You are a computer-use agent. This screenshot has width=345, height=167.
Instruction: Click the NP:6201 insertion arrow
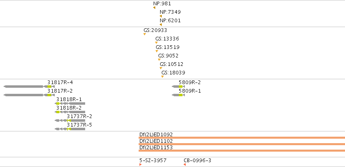(161, 25)
